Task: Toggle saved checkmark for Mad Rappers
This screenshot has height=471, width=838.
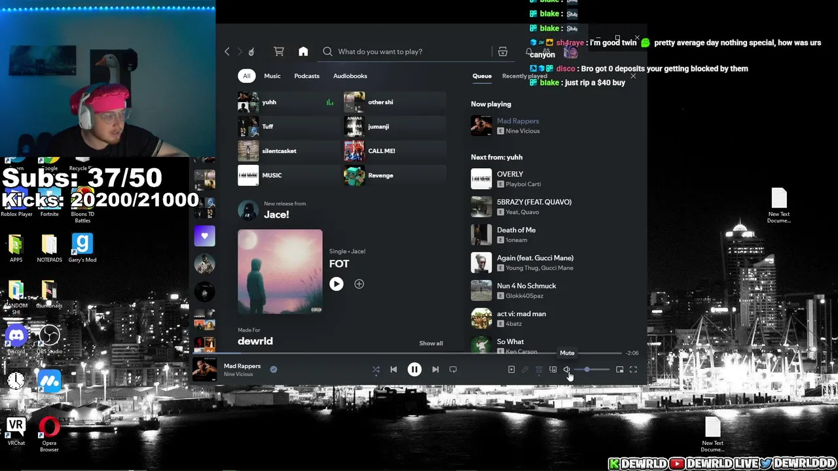Action: pos(274,370)
